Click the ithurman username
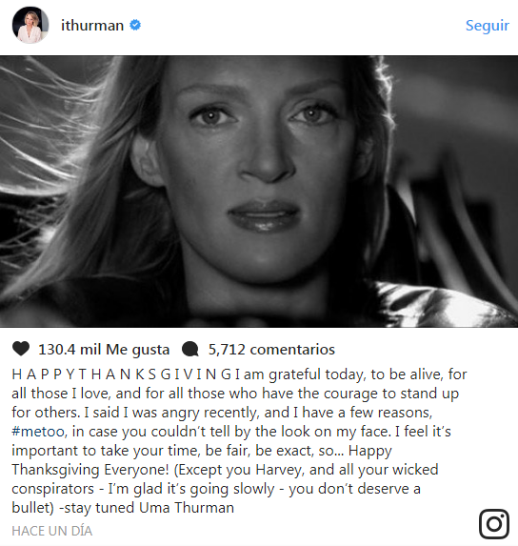Image resolution: width=518 pixels, height=546 pixels. (x=92, y=26)
